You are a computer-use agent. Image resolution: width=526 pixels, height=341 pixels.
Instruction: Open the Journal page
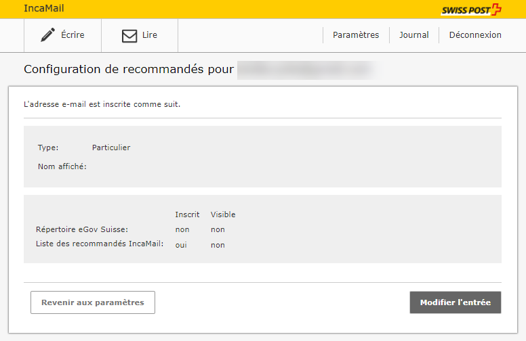point(413,35)
